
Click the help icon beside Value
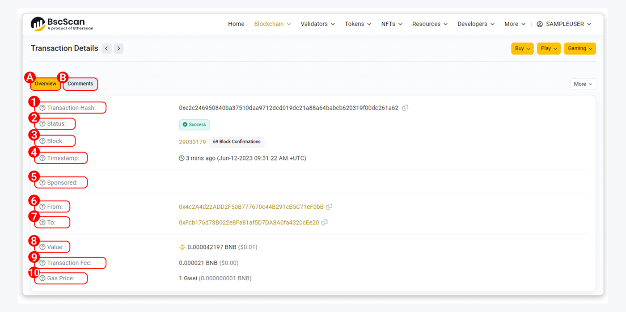(x=42, y=247)
